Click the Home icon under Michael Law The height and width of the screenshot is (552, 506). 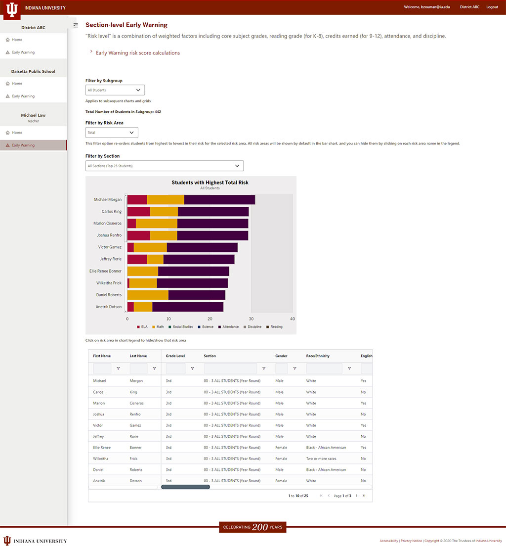[9, 133]
